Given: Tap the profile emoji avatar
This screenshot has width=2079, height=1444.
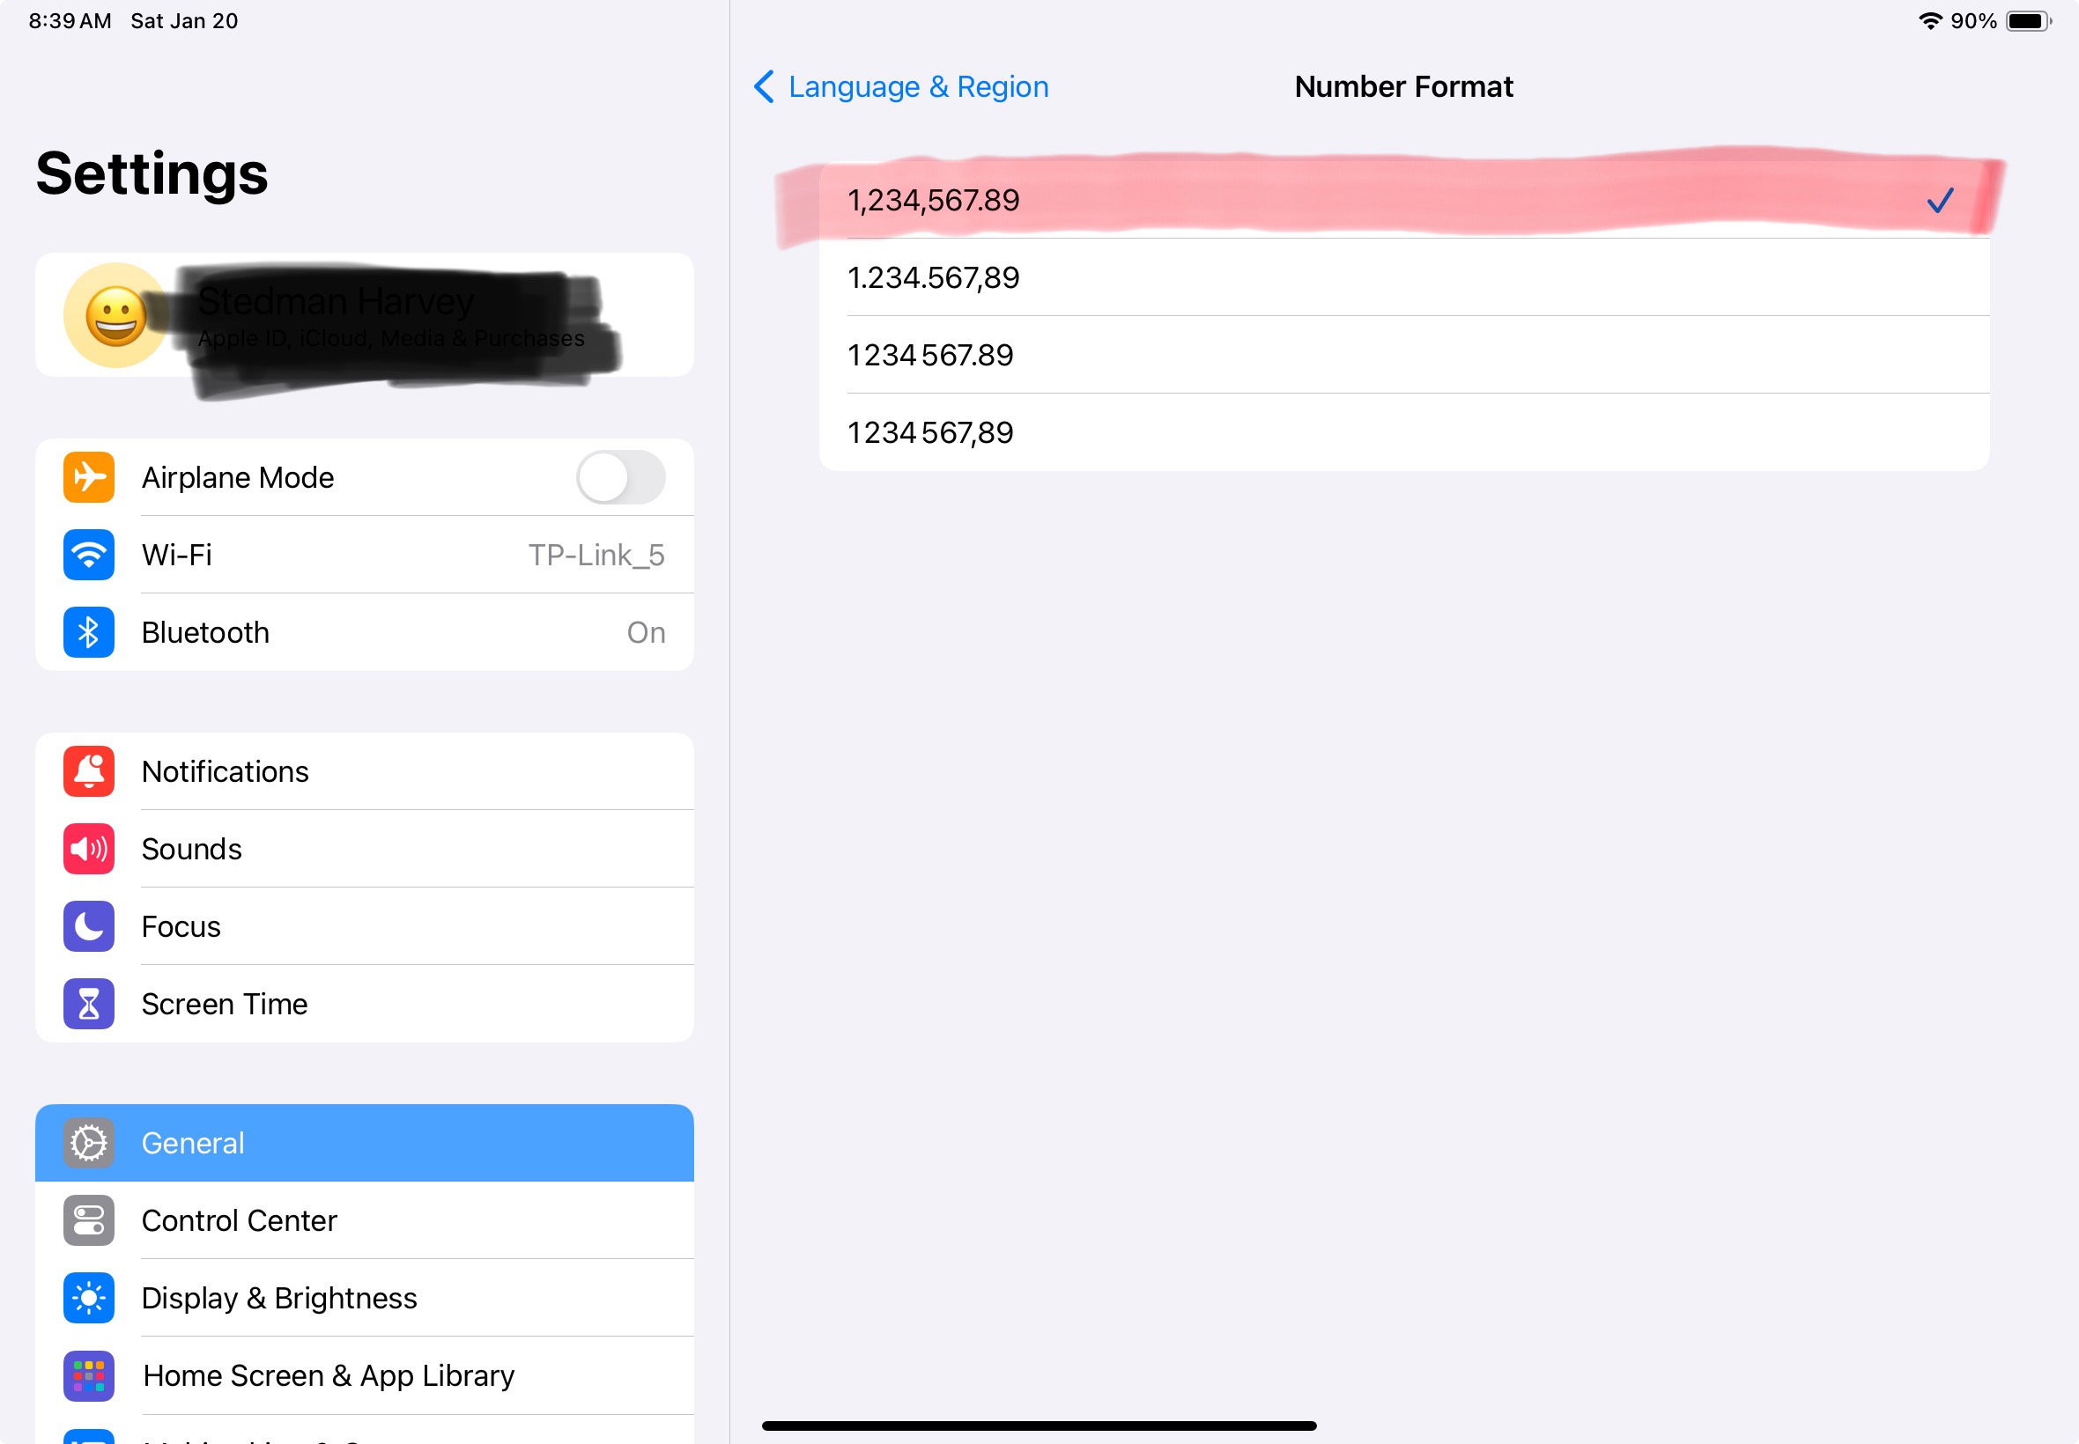Looking at the screenshot, I should tap(115, 316).
